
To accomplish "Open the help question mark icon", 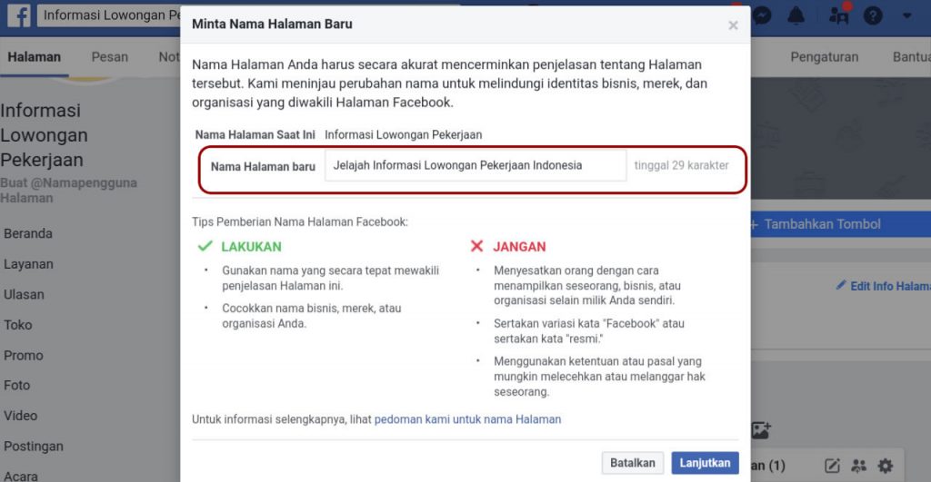I will click(872, 16).
